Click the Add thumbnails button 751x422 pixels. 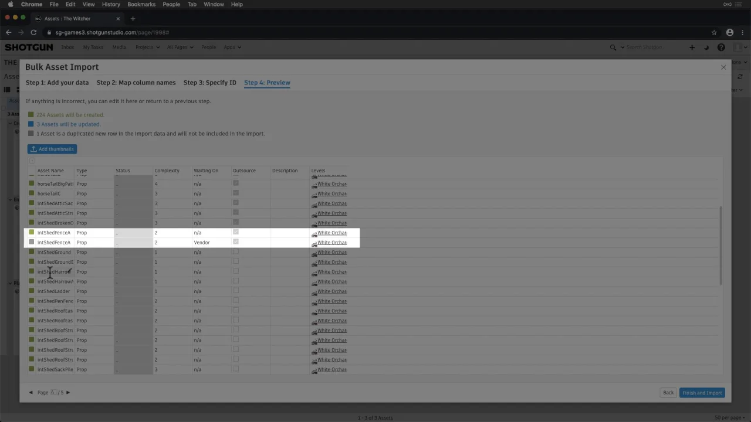click(x=52, y=149)
